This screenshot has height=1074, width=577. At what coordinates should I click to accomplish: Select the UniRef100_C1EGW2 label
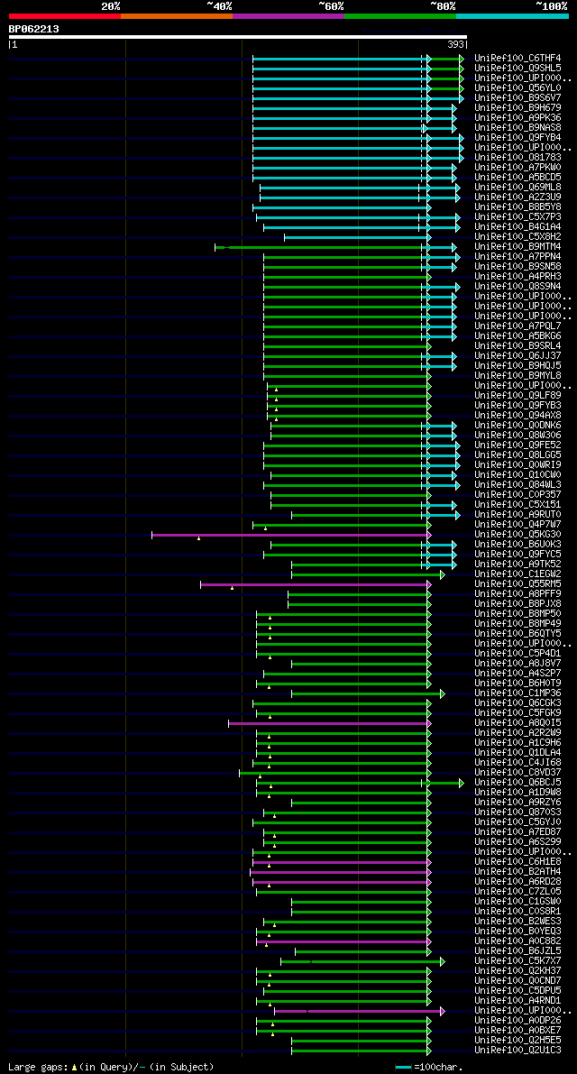click(x=517, y=574)
